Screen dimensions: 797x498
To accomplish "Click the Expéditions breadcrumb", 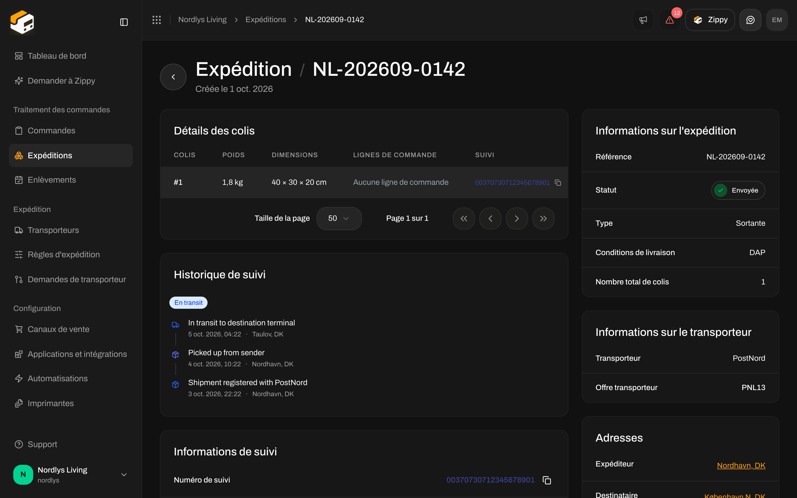I will click(x=265, y=20).
